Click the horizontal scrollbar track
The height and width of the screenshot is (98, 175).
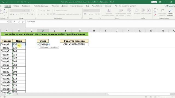coord(140,94)
